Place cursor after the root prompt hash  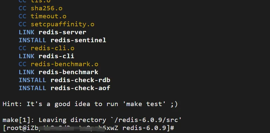[x=175, y=128]
